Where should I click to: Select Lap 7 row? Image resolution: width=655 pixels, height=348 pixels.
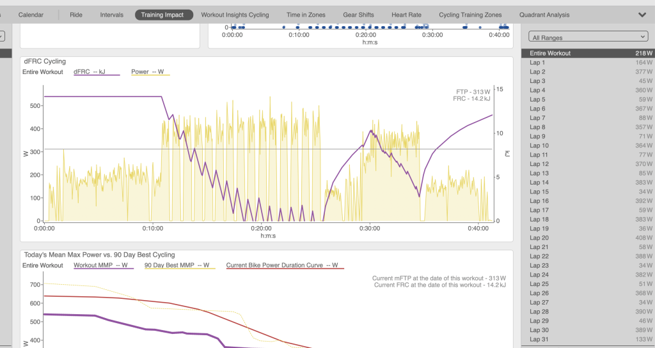(x=588, y=118)
